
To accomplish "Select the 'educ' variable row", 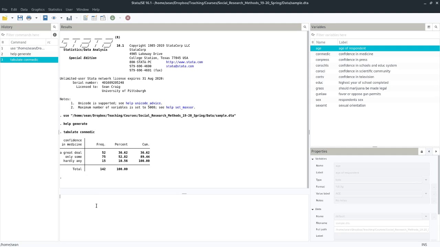I will (x=375, y=82).
